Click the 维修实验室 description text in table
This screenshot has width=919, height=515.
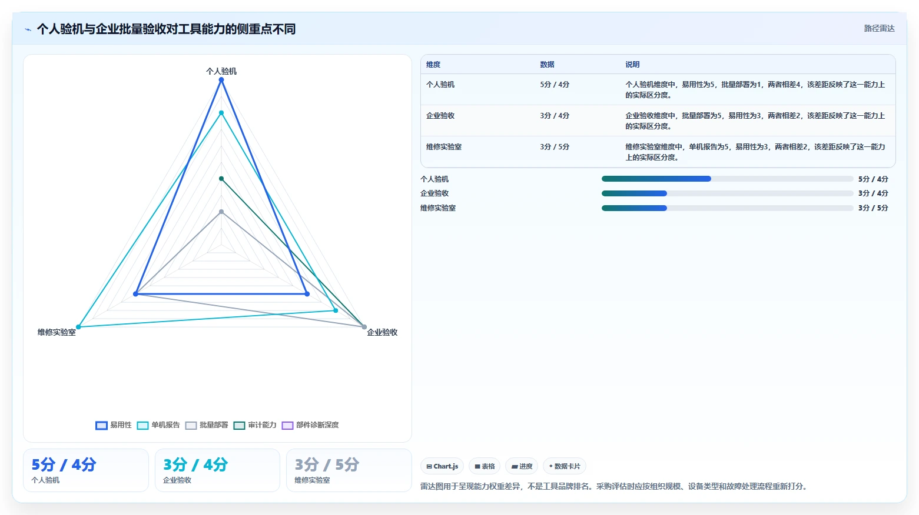[755, 152]
